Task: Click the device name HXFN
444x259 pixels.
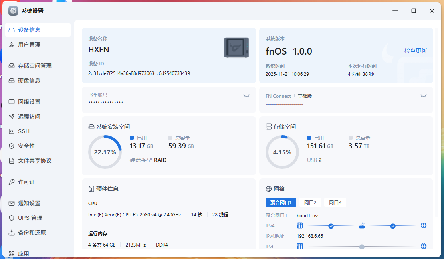Action: pos(99,49)
